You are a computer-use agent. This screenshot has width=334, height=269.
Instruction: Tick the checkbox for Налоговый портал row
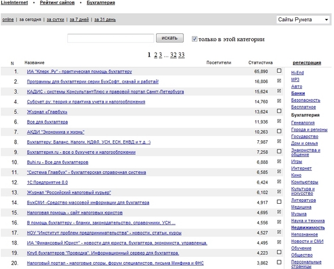pyautogui.click(x=279, y=262)
